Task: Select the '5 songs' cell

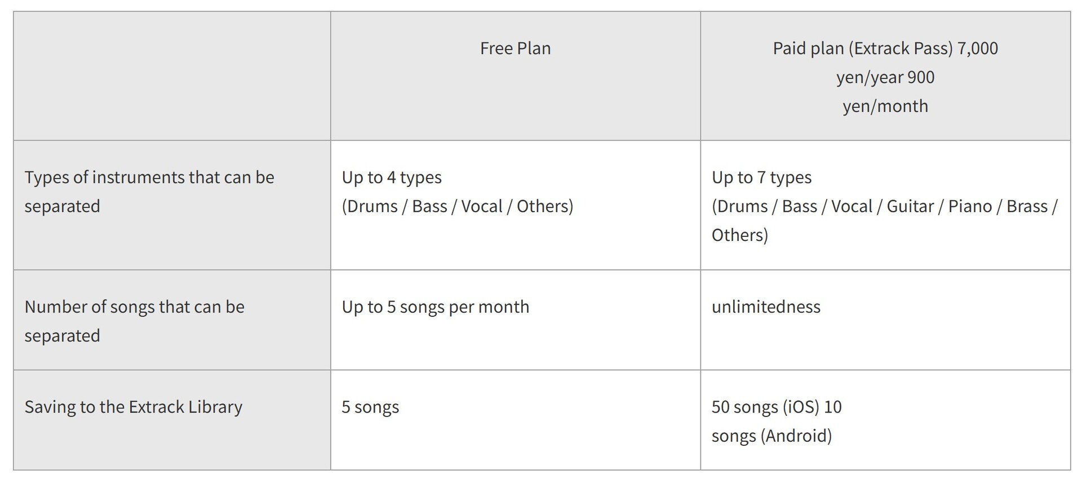Action: coord(515,420)
